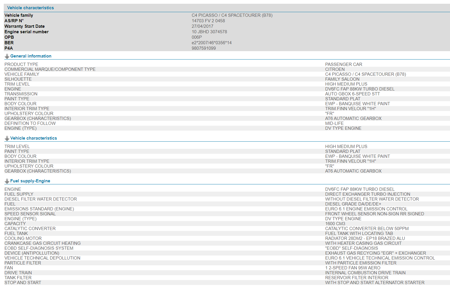Screen dimensions: 450x289
Task: Select serial "10 JBHD 3074578"
Action: click(x=209, y=32)
